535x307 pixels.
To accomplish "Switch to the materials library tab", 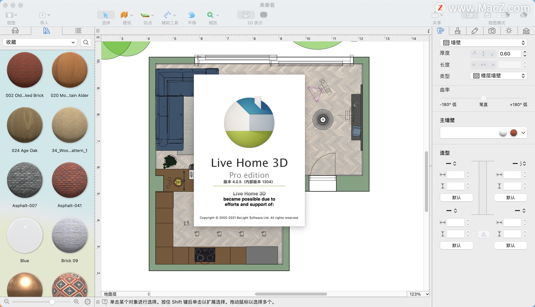I will tap(47, 31).
